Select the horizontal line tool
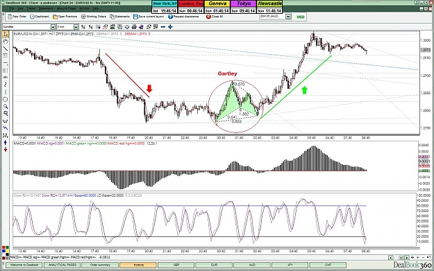Image resolution: width=434 pixels, height=271 pixels. coord(6,63)
